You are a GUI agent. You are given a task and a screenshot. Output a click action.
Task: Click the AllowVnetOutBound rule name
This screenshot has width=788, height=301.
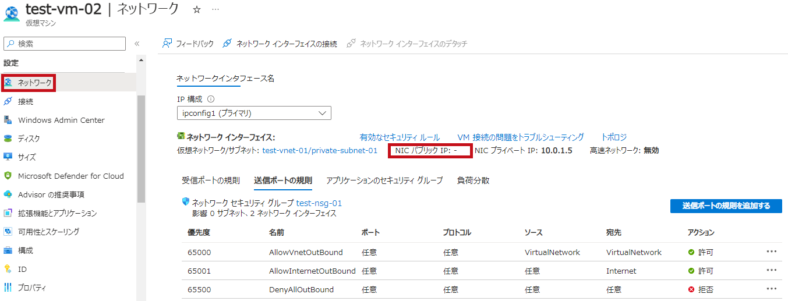[306, 252]
